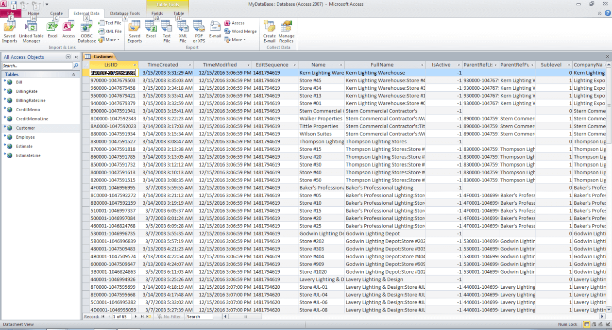Open the Linked Table Manager
Image resolution: width=612 pixels, height=330 pixels.
[31, 31]
